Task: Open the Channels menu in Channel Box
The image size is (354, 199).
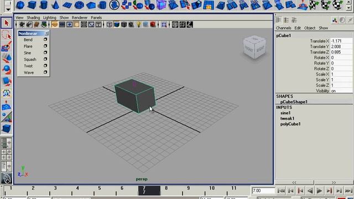Action: point(283,28)
